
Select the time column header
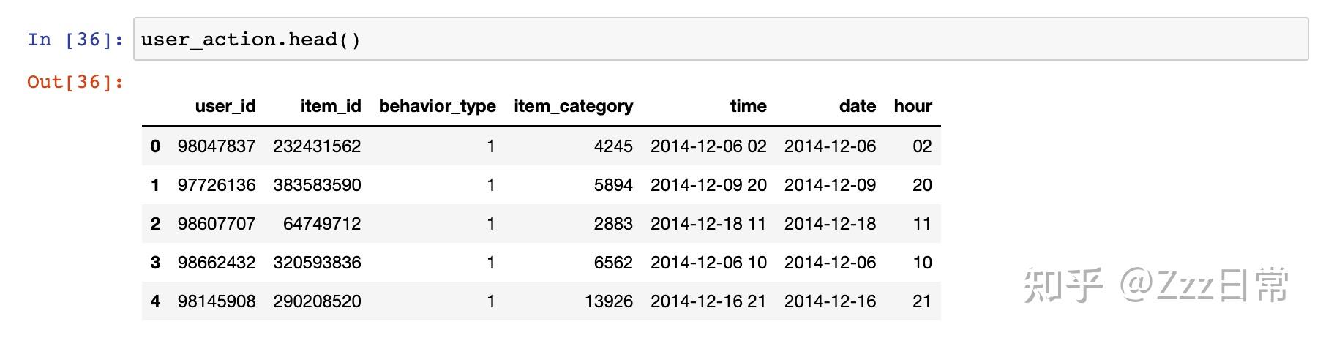coord(748,106)
